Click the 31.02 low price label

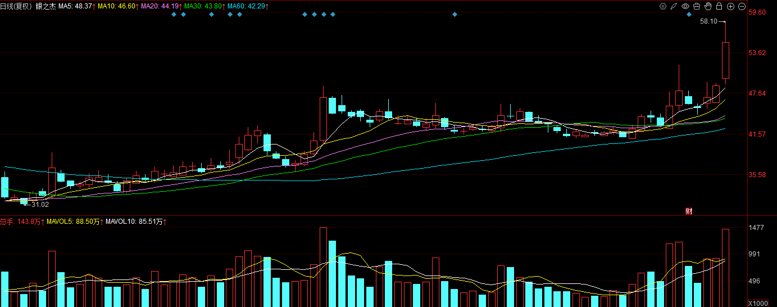(x=40, y=205)
